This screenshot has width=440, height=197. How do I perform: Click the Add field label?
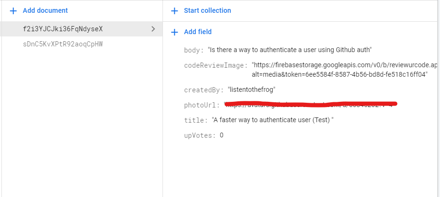(x=198, y=32)
